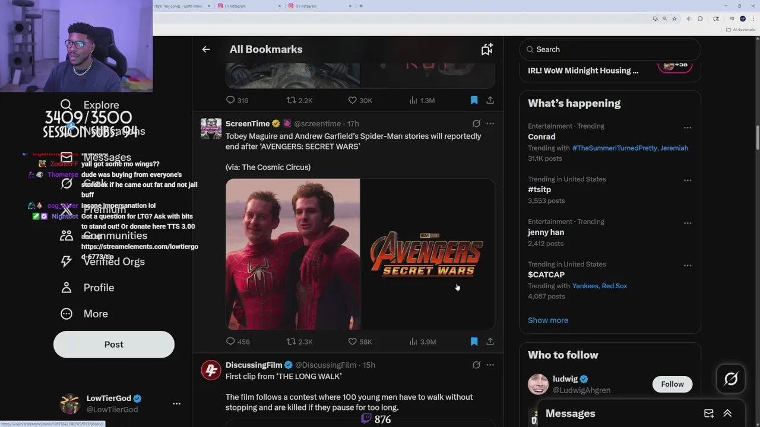Viewport: 760px width, 427px height.
Task: Expand the Messages drawer
Action: [727, 413]
